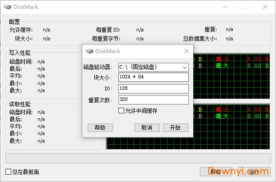Click the IO field containing 128

(x=153, y=88)
